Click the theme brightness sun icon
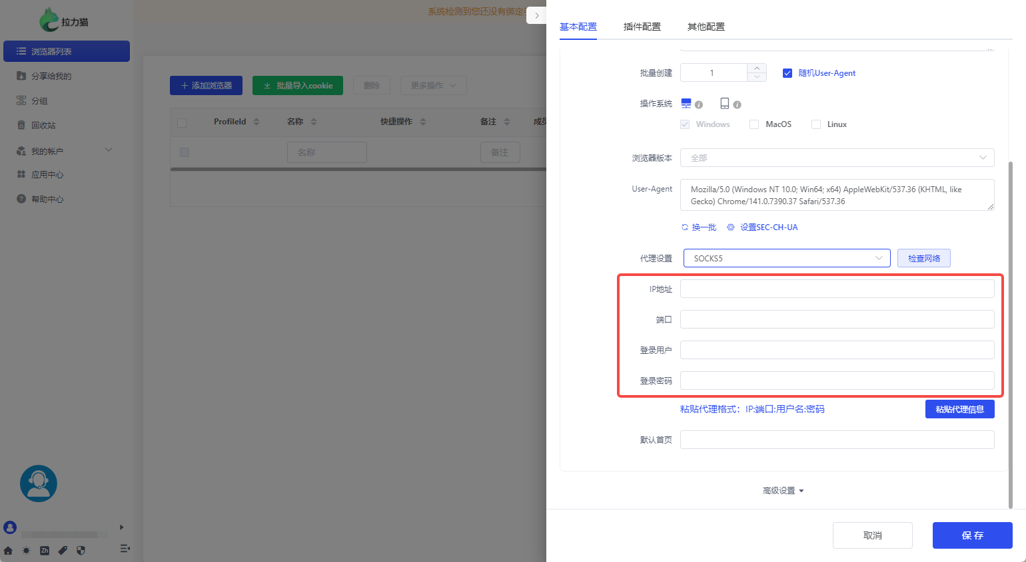The image size is (1026, 562). tap(26, 551)
